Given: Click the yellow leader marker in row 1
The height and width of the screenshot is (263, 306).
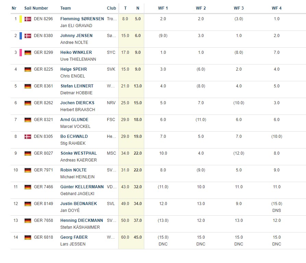Looking at the screenshot, I should pos(21,19).
